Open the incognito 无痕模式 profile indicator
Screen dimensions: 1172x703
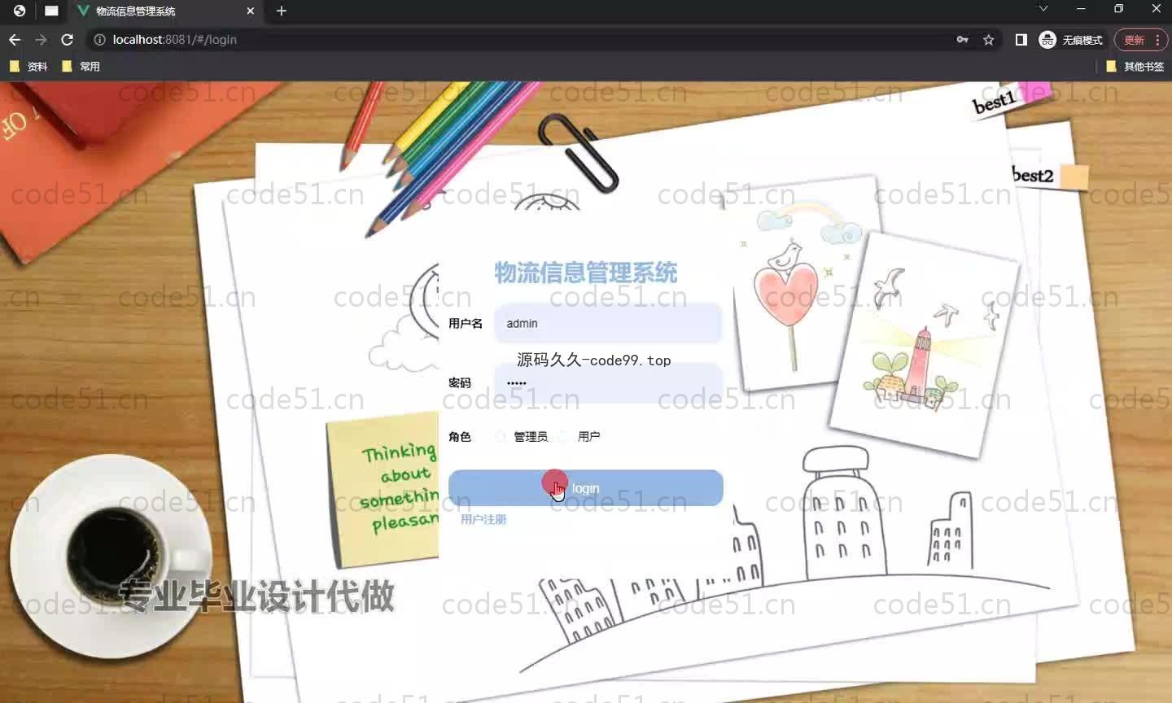[1071, 39]
